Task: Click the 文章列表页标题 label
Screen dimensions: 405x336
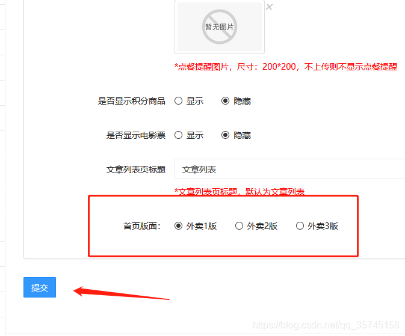Action: pyautogui.click(x=135, y=170)
